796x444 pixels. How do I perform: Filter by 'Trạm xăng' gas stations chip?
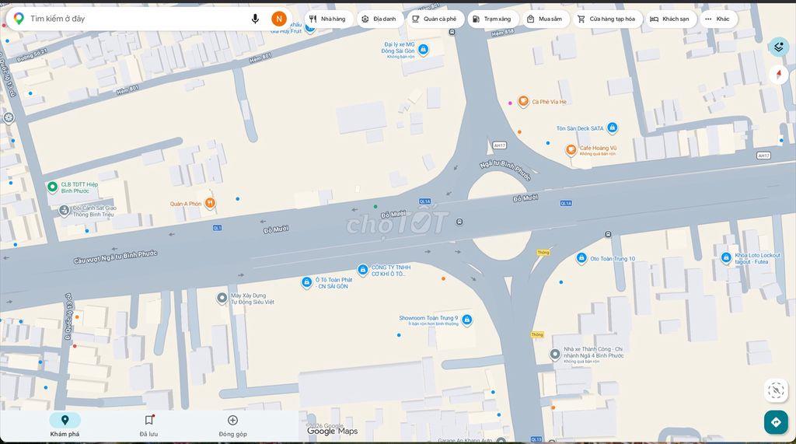click(492, 19)
